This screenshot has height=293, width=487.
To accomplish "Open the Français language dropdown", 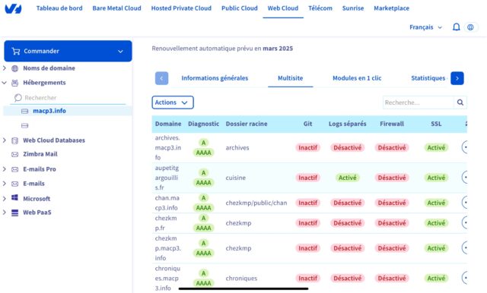I will pos(426,27).
